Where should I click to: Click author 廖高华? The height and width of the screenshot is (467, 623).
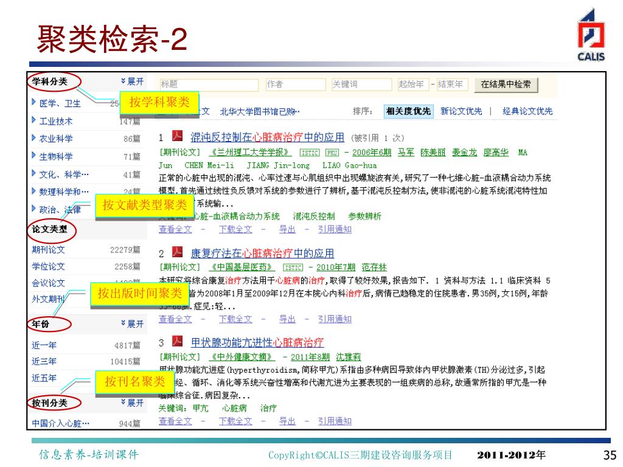pyautogui.click(x=496, y=153)
